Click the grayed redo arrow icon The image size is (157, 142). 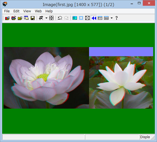(x=66, y=18)
